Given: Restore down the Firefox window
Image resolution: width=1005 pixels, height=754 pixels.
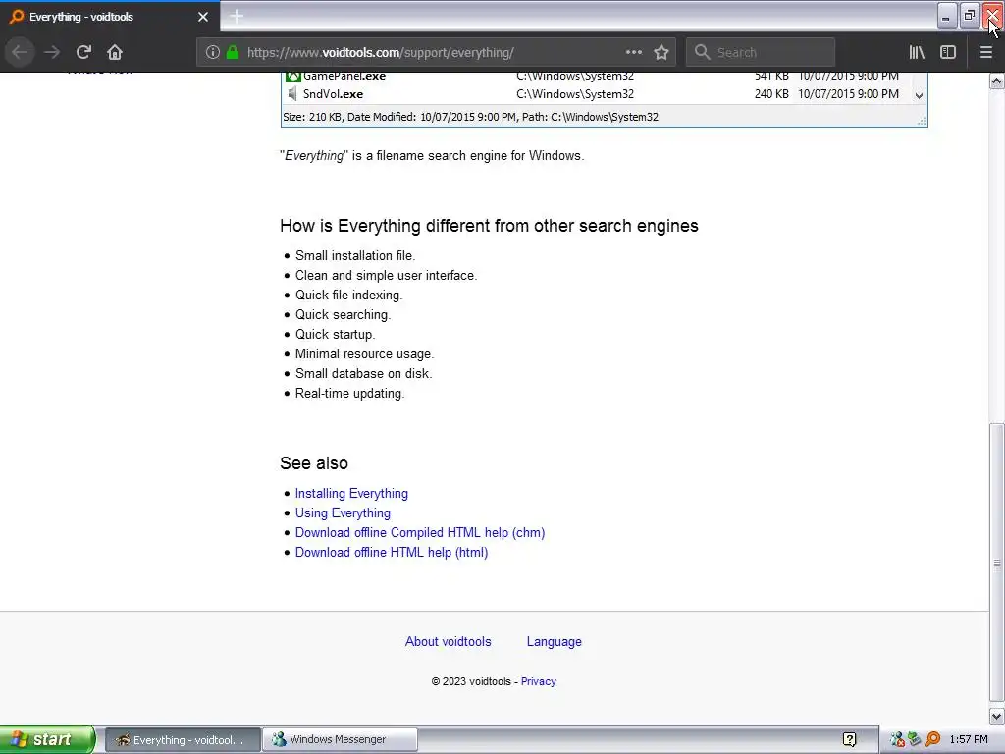Looking at the screenshot, I should (969, 16).
